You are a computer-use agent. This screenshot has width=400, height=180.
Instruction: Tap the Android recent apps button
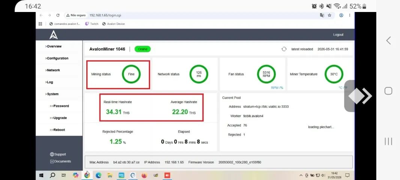tap(388, 141)
